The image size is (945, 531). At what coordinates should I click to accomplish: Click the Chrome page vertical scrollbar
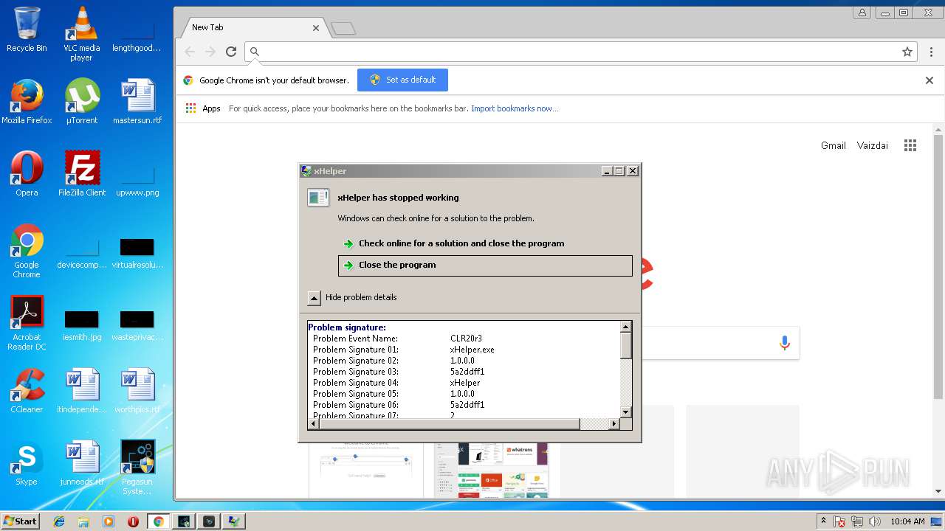pyautogui.click(x=938, y=267)
